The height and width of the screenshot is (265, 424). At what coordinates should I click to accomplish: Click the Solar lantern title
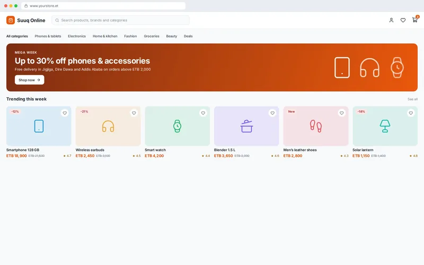pos(363,150)
